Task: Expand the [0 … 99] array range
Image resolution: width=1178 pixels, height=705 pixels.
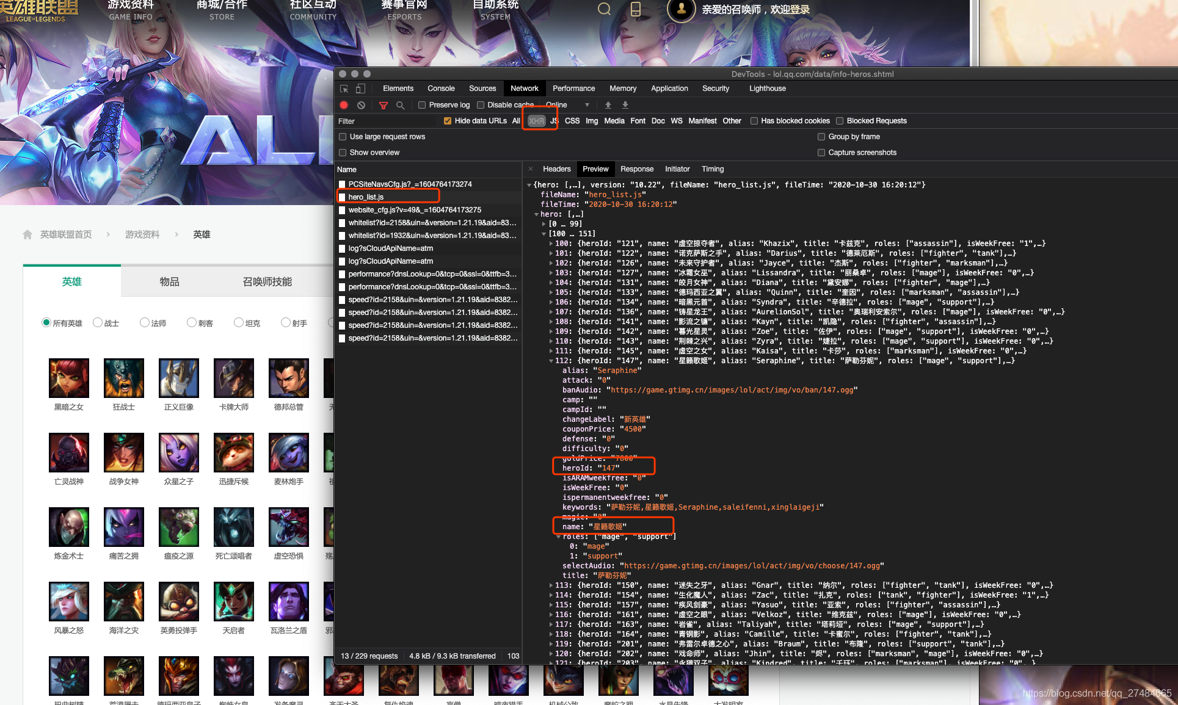Action: [544, 224]
